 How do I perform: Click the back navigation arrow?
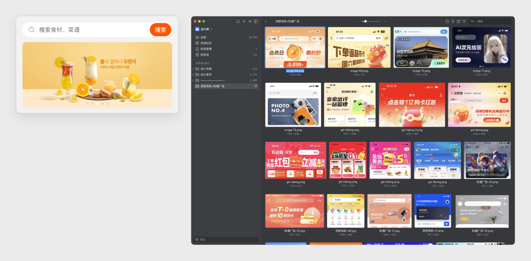click(266, 22)
